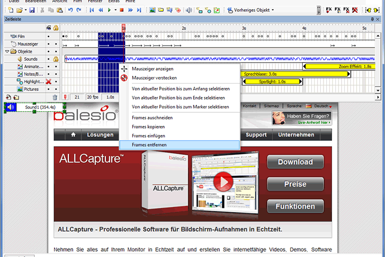
Task: Click the home icon in the website navigation
Action: point(73,134)
